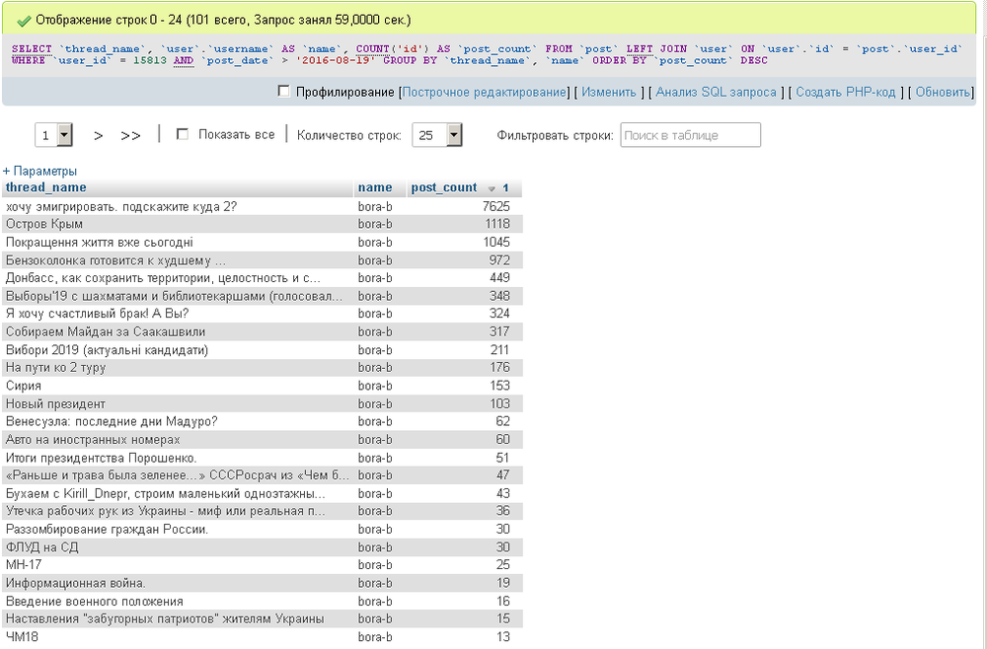Click the Изменить link
Screen dimensions: 987x649
(608, 92)
